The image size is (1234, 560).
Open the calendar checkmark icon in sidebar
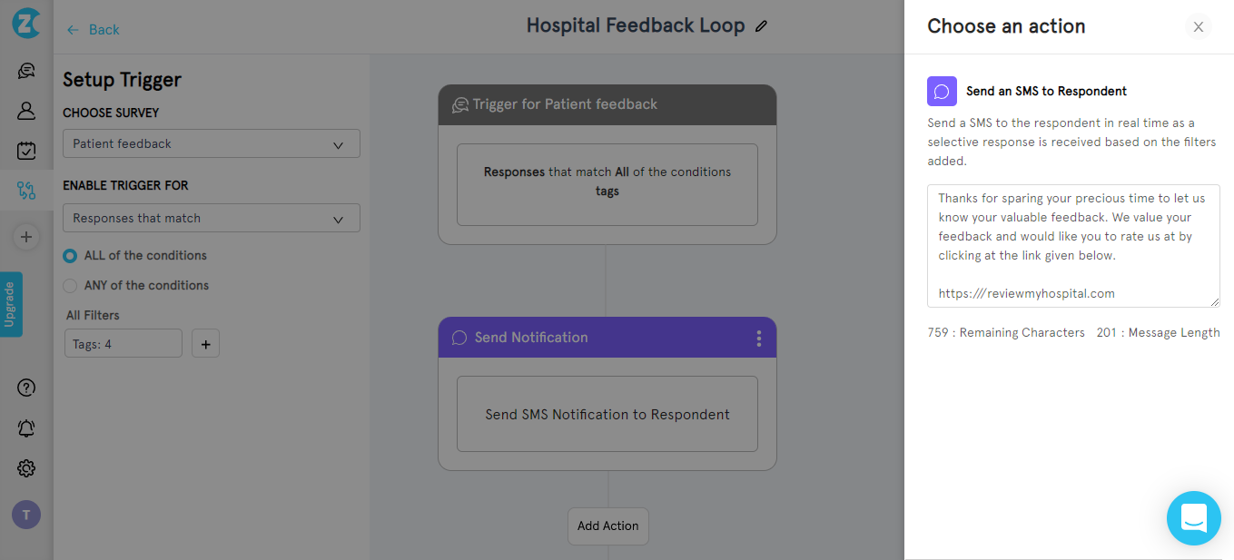[x=26, y=151]
